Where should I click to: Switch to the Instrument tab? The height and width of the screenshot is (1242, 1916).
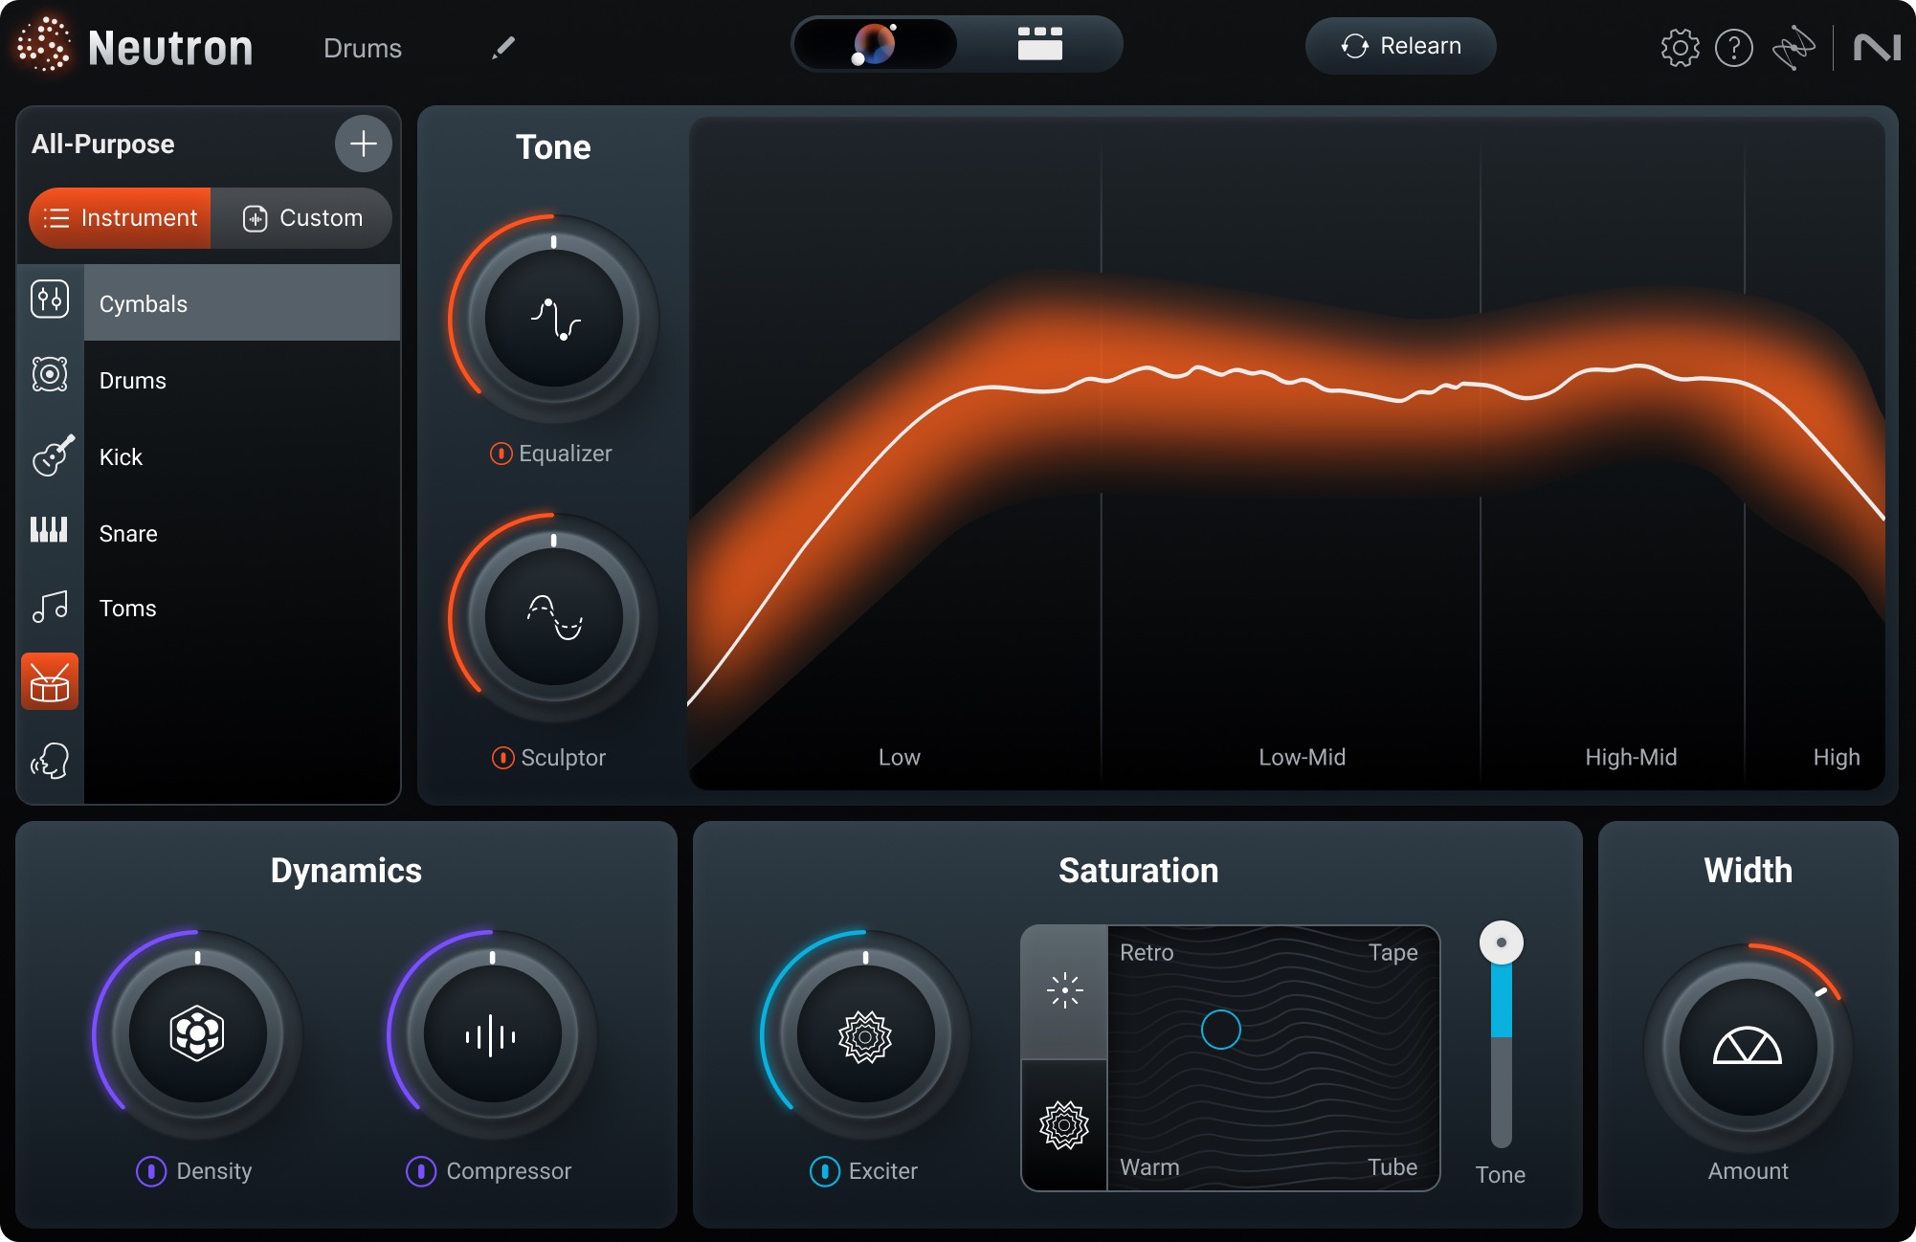(121, 218)
